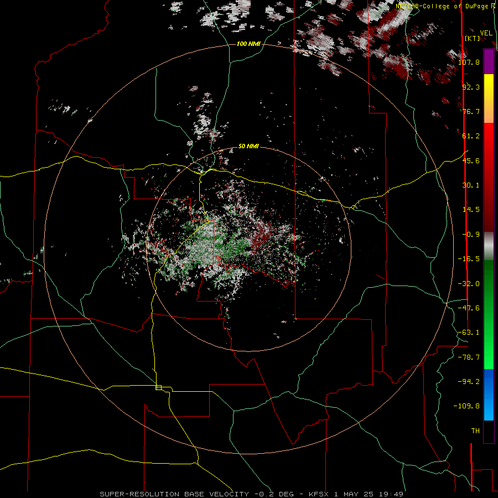The image size is (498, 498).
Task: Click the green inbound segment of the color bar
Action: coord(489,314)
